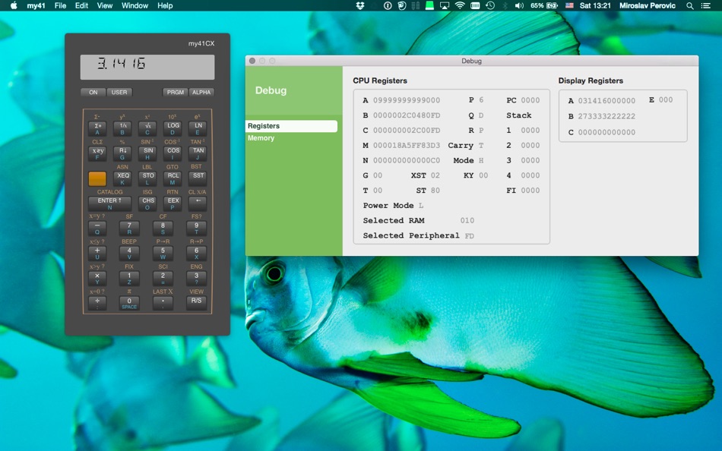Click the plus key on calculator
Image resolution: width=722 pixels, height=451 pixels.
[97, 254]
